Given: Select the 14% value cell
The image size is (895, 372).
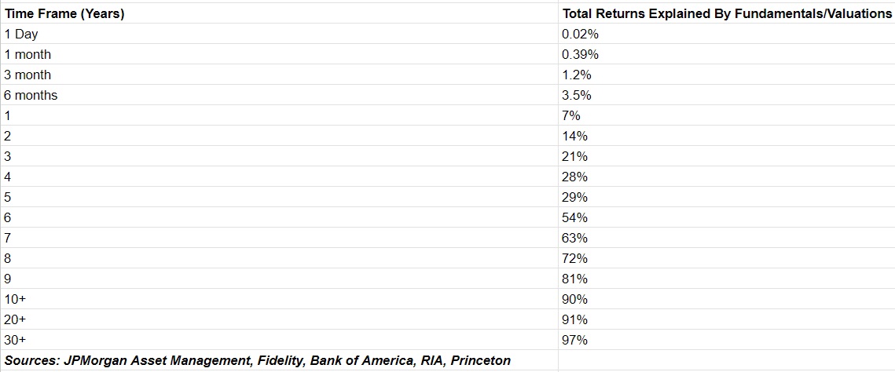Looking at the screenshot, I should [x=727, y=136].
